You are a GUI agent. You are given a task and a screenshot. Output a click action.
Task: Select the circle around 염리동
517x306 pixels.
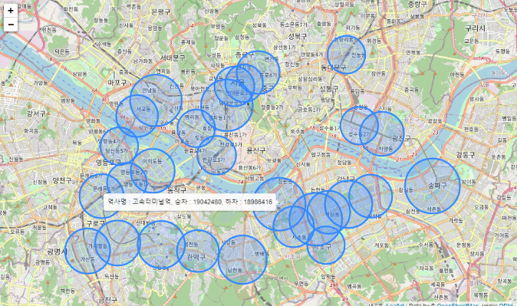click(x=196, y=129)
